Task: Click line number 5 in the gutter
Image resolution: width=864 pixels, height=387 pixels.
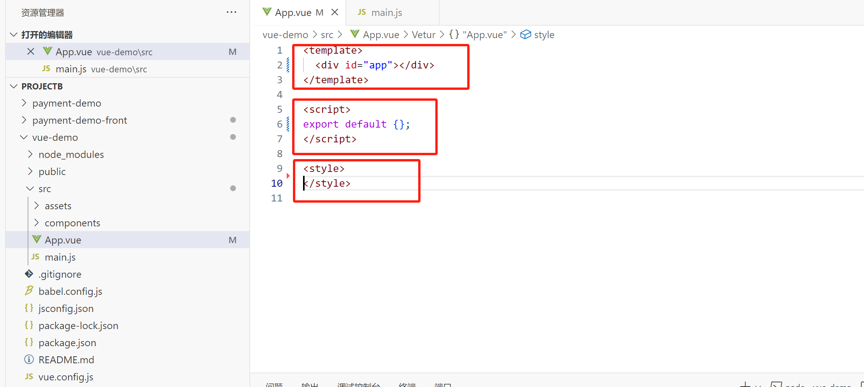Action: (279, 109)
